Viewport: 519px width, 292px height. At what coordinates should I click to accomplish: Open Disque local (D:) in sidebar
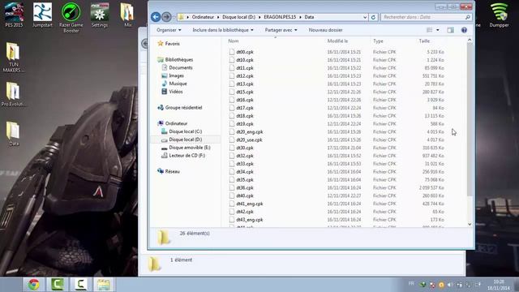pyautogui.click(x=182, y=140)
